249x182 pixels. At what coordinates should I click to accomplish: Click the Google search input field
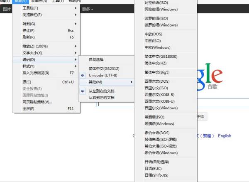pyautogui.click(x=116, y=105)
